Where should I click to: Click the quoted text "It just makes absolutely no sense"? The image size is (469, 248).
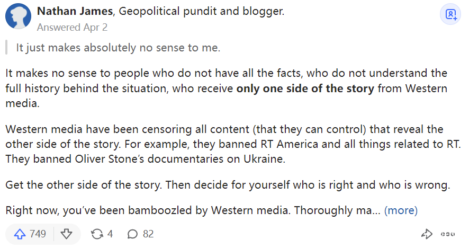tap(118, 48)
